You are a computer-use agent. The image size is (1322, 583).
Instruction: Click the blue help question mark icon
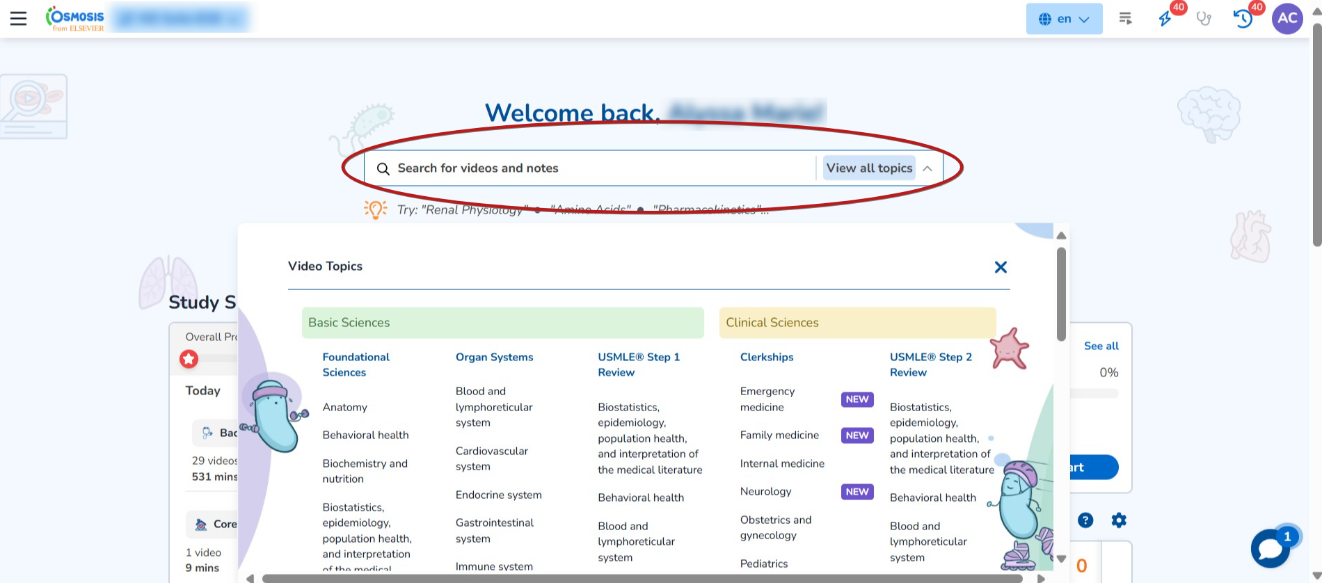pos(1085,520)
